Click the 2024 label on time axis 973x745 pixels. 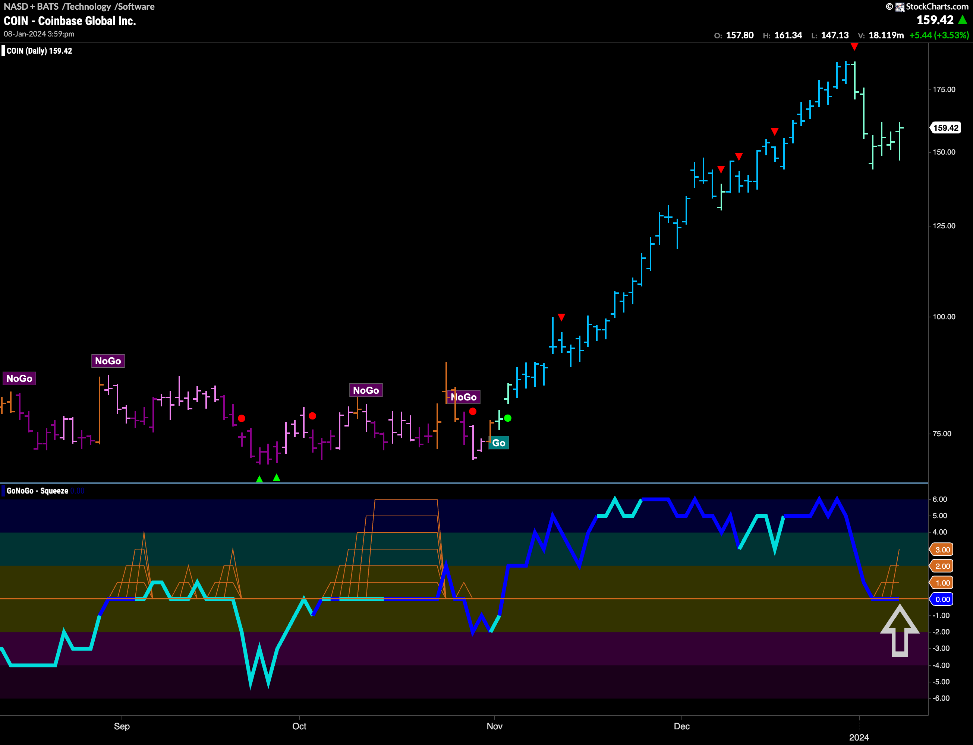click(x=859, y=737)
